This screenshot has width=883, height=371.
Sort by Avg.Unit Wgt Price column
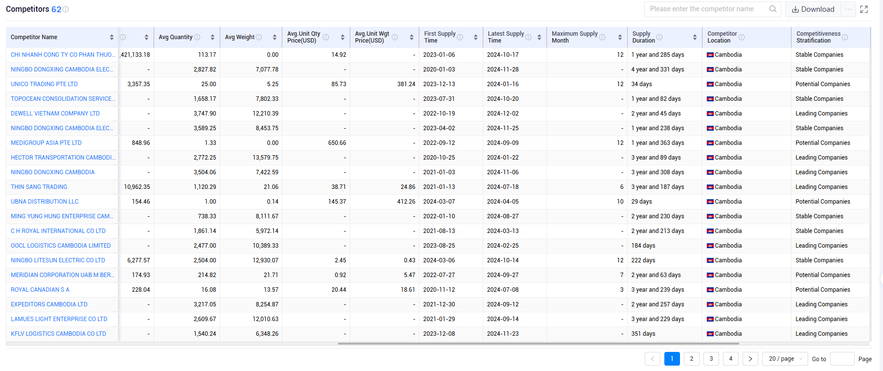point(411,37)
